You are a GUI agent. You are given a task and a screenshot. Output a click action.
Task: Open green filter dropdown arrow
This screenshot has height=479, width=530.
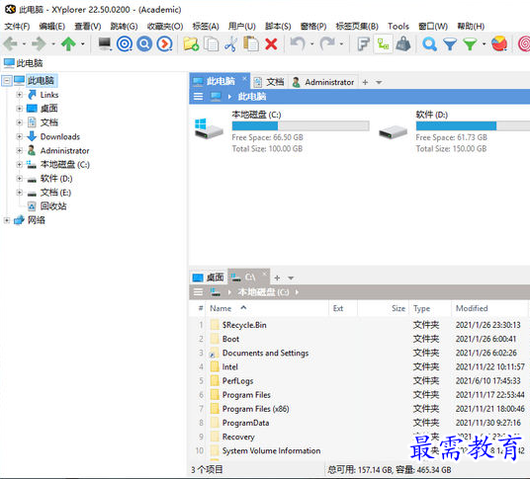click(x=485, y=43)
